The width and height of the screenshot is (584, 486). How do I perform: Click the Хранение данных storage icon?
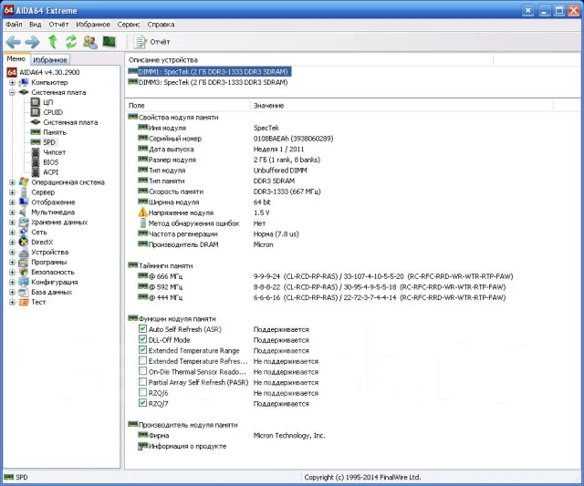(x=24, y=222)
